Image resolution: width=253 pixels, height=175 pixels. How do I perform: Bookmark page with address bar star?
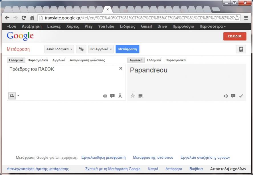point(237,18)
